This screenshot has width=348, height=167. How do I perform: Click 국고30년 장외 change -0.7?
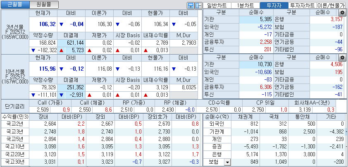pos(136,162)
